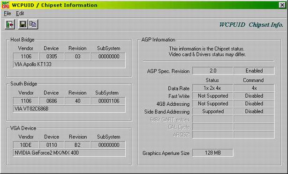Select Host Bridge vendor value 1106
288x174 pixels.
tap(26, 57)
